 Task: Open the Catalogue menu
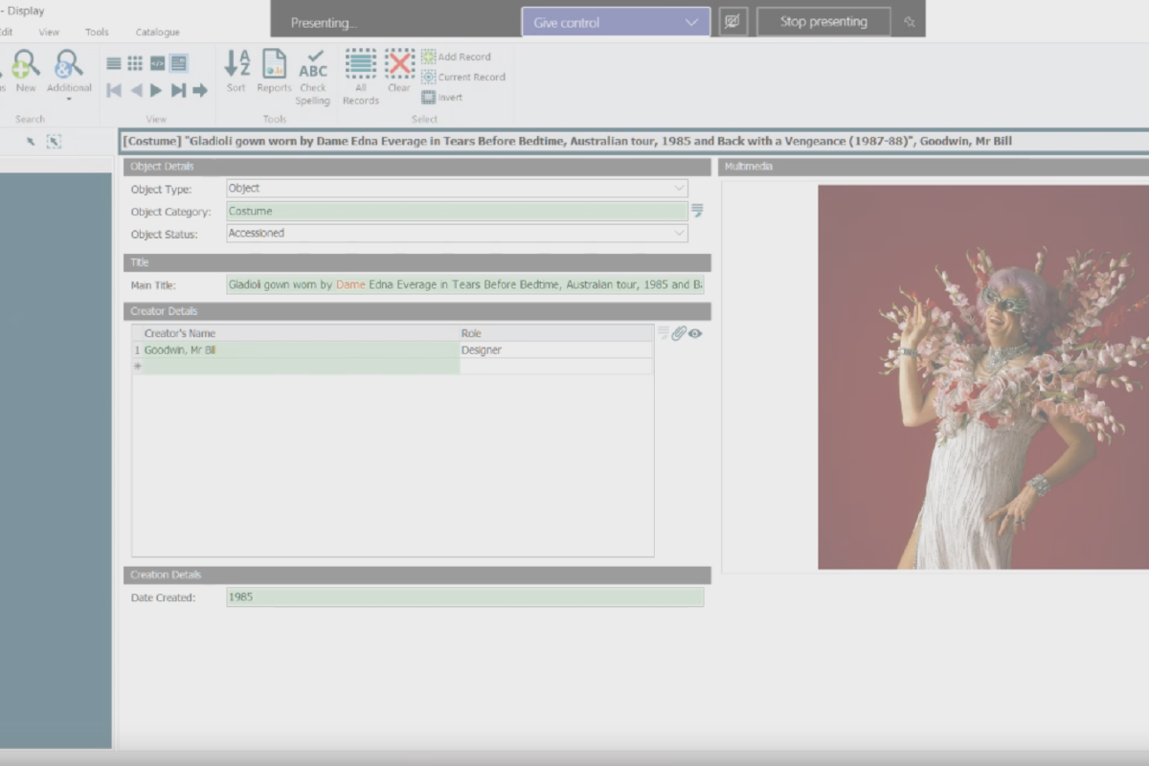click(157, 33)
